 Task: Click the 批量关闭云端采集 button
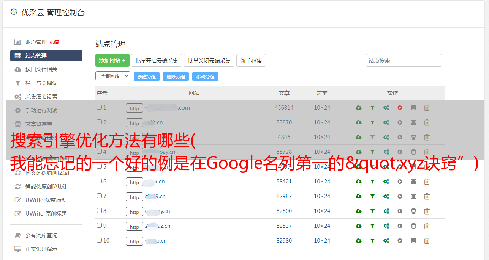(209, 60)
